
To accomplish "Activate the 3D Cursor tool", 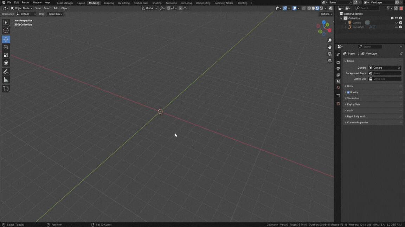I will coord(6,30).
